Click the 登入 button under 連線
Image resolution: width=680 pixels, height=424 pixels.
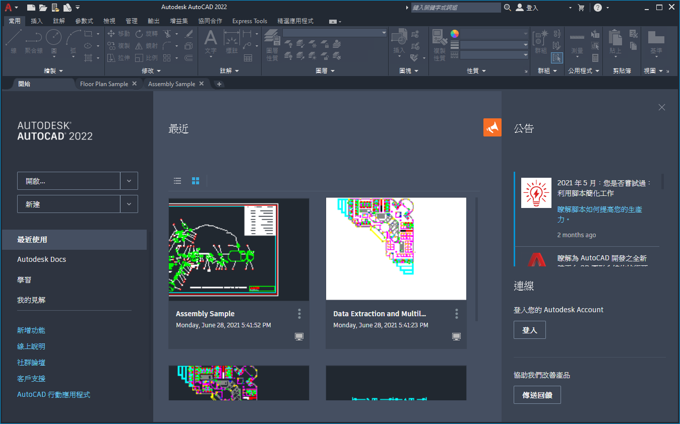coord(530,330)
